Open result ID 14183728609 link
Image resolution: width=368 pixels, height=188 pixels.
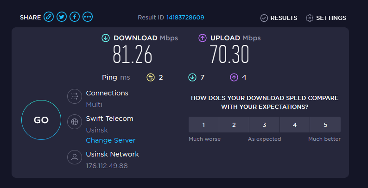pyautogui.click(x=185, y=18)
